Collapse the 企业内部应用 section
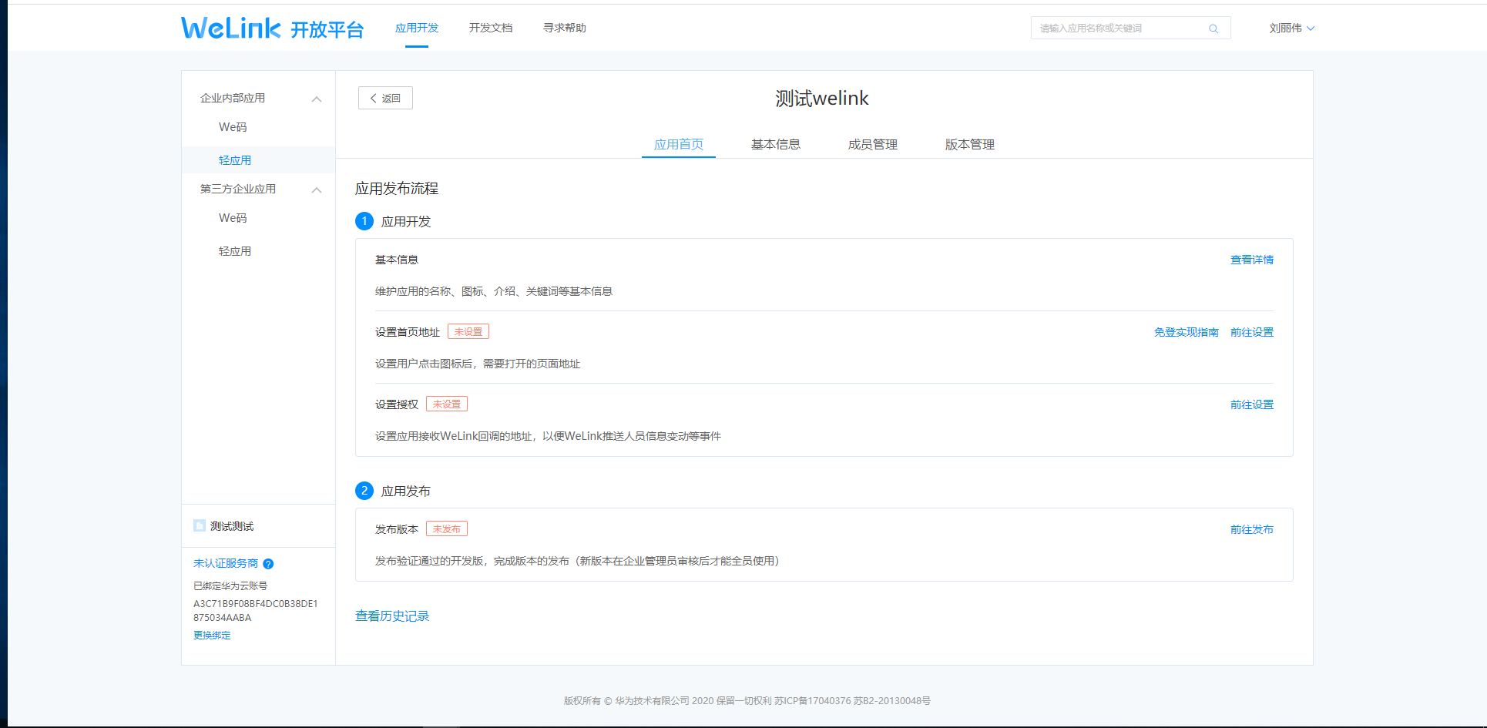The width and height of the screenshot is (1487, 728). 316,99
